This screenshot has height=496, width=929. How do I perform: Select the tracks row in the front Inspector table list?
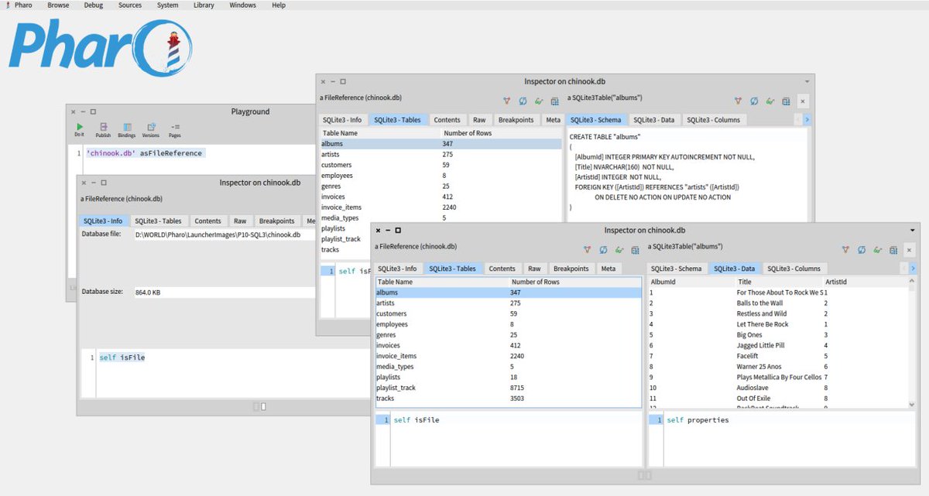click(509, 399)
